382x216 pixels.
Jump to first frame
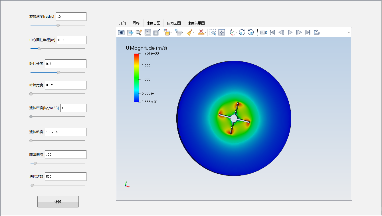click(x=272, y=32)
